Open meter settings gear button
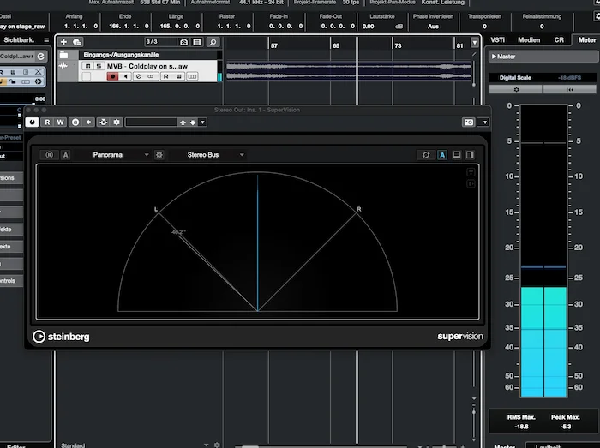The image size is (600, 448). pyautogui.click(x=516, y=89)
